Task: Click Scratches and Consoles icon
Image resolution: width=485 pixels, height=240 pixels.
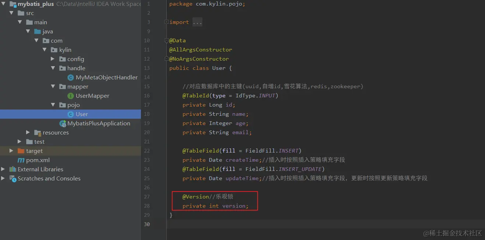Action: (x=13, y=179)
